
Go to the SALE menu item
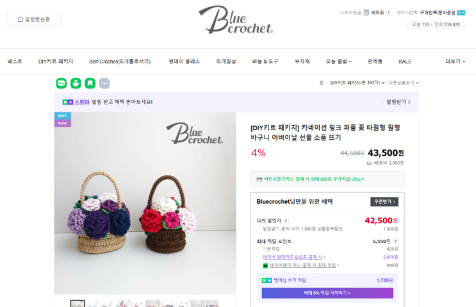[x=405, y=62]
